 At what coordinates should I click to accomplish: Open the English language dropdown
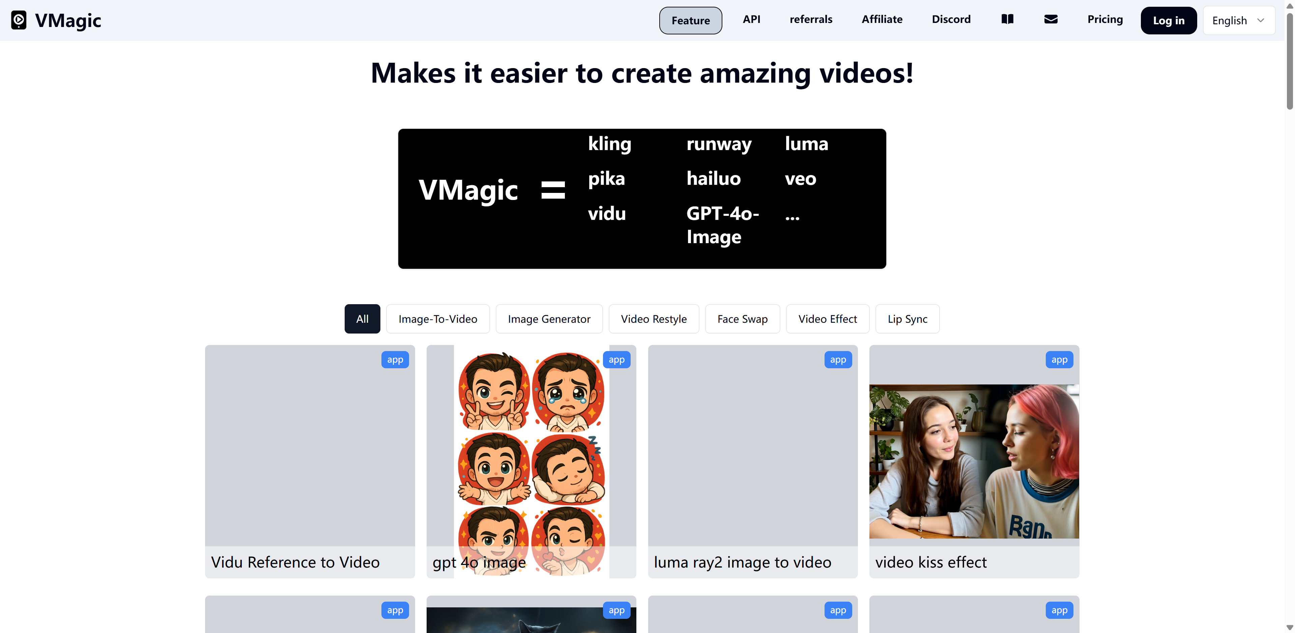point(1229,21)
